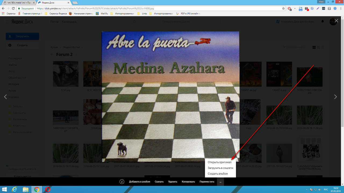
Task: Click the taskbar clock 16:32
Action: 336,190
